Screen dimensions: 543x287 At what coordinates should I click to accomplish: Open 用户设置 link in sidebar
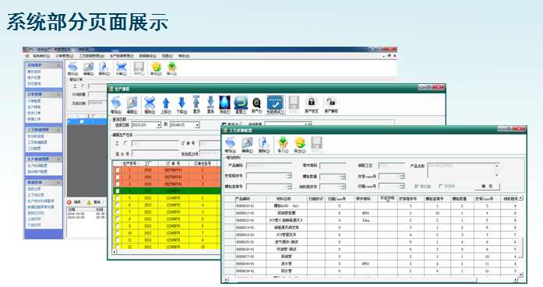(x=34, y=78)
